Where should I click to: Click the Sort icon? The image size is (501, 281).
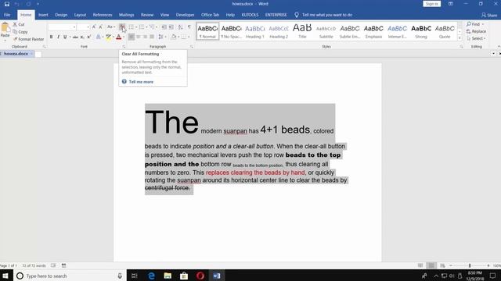[181, 27]
